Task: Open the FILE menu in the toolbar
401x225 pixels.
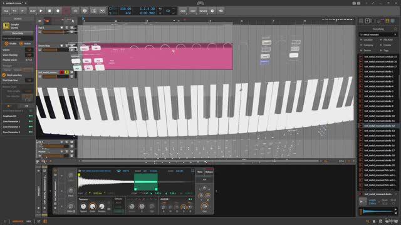Action: point(6,11)
